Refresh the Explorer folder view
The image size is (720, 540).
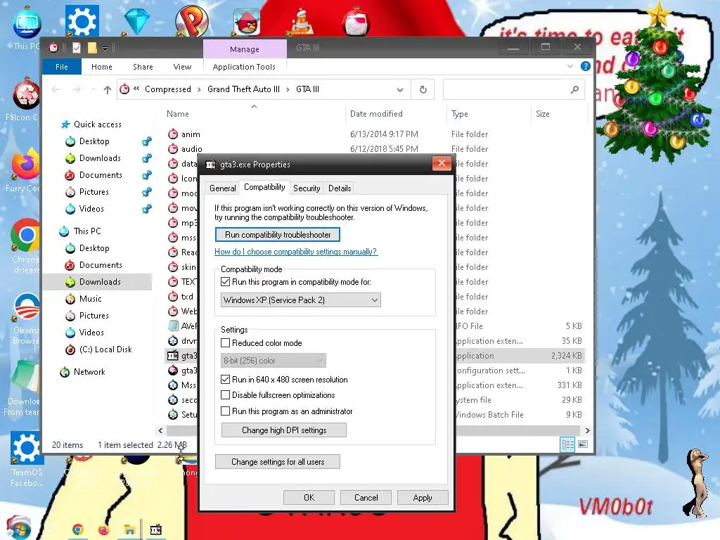[x=423, y=89]
